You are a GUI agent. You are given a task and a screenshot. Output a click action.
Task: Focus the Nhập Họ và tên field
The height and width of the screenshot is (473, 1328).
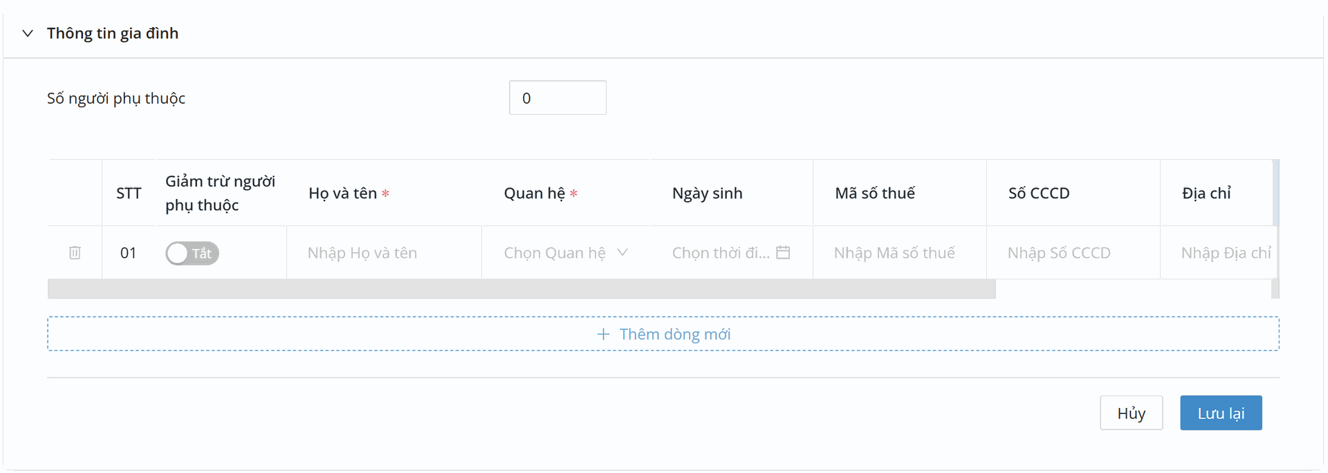383,253
